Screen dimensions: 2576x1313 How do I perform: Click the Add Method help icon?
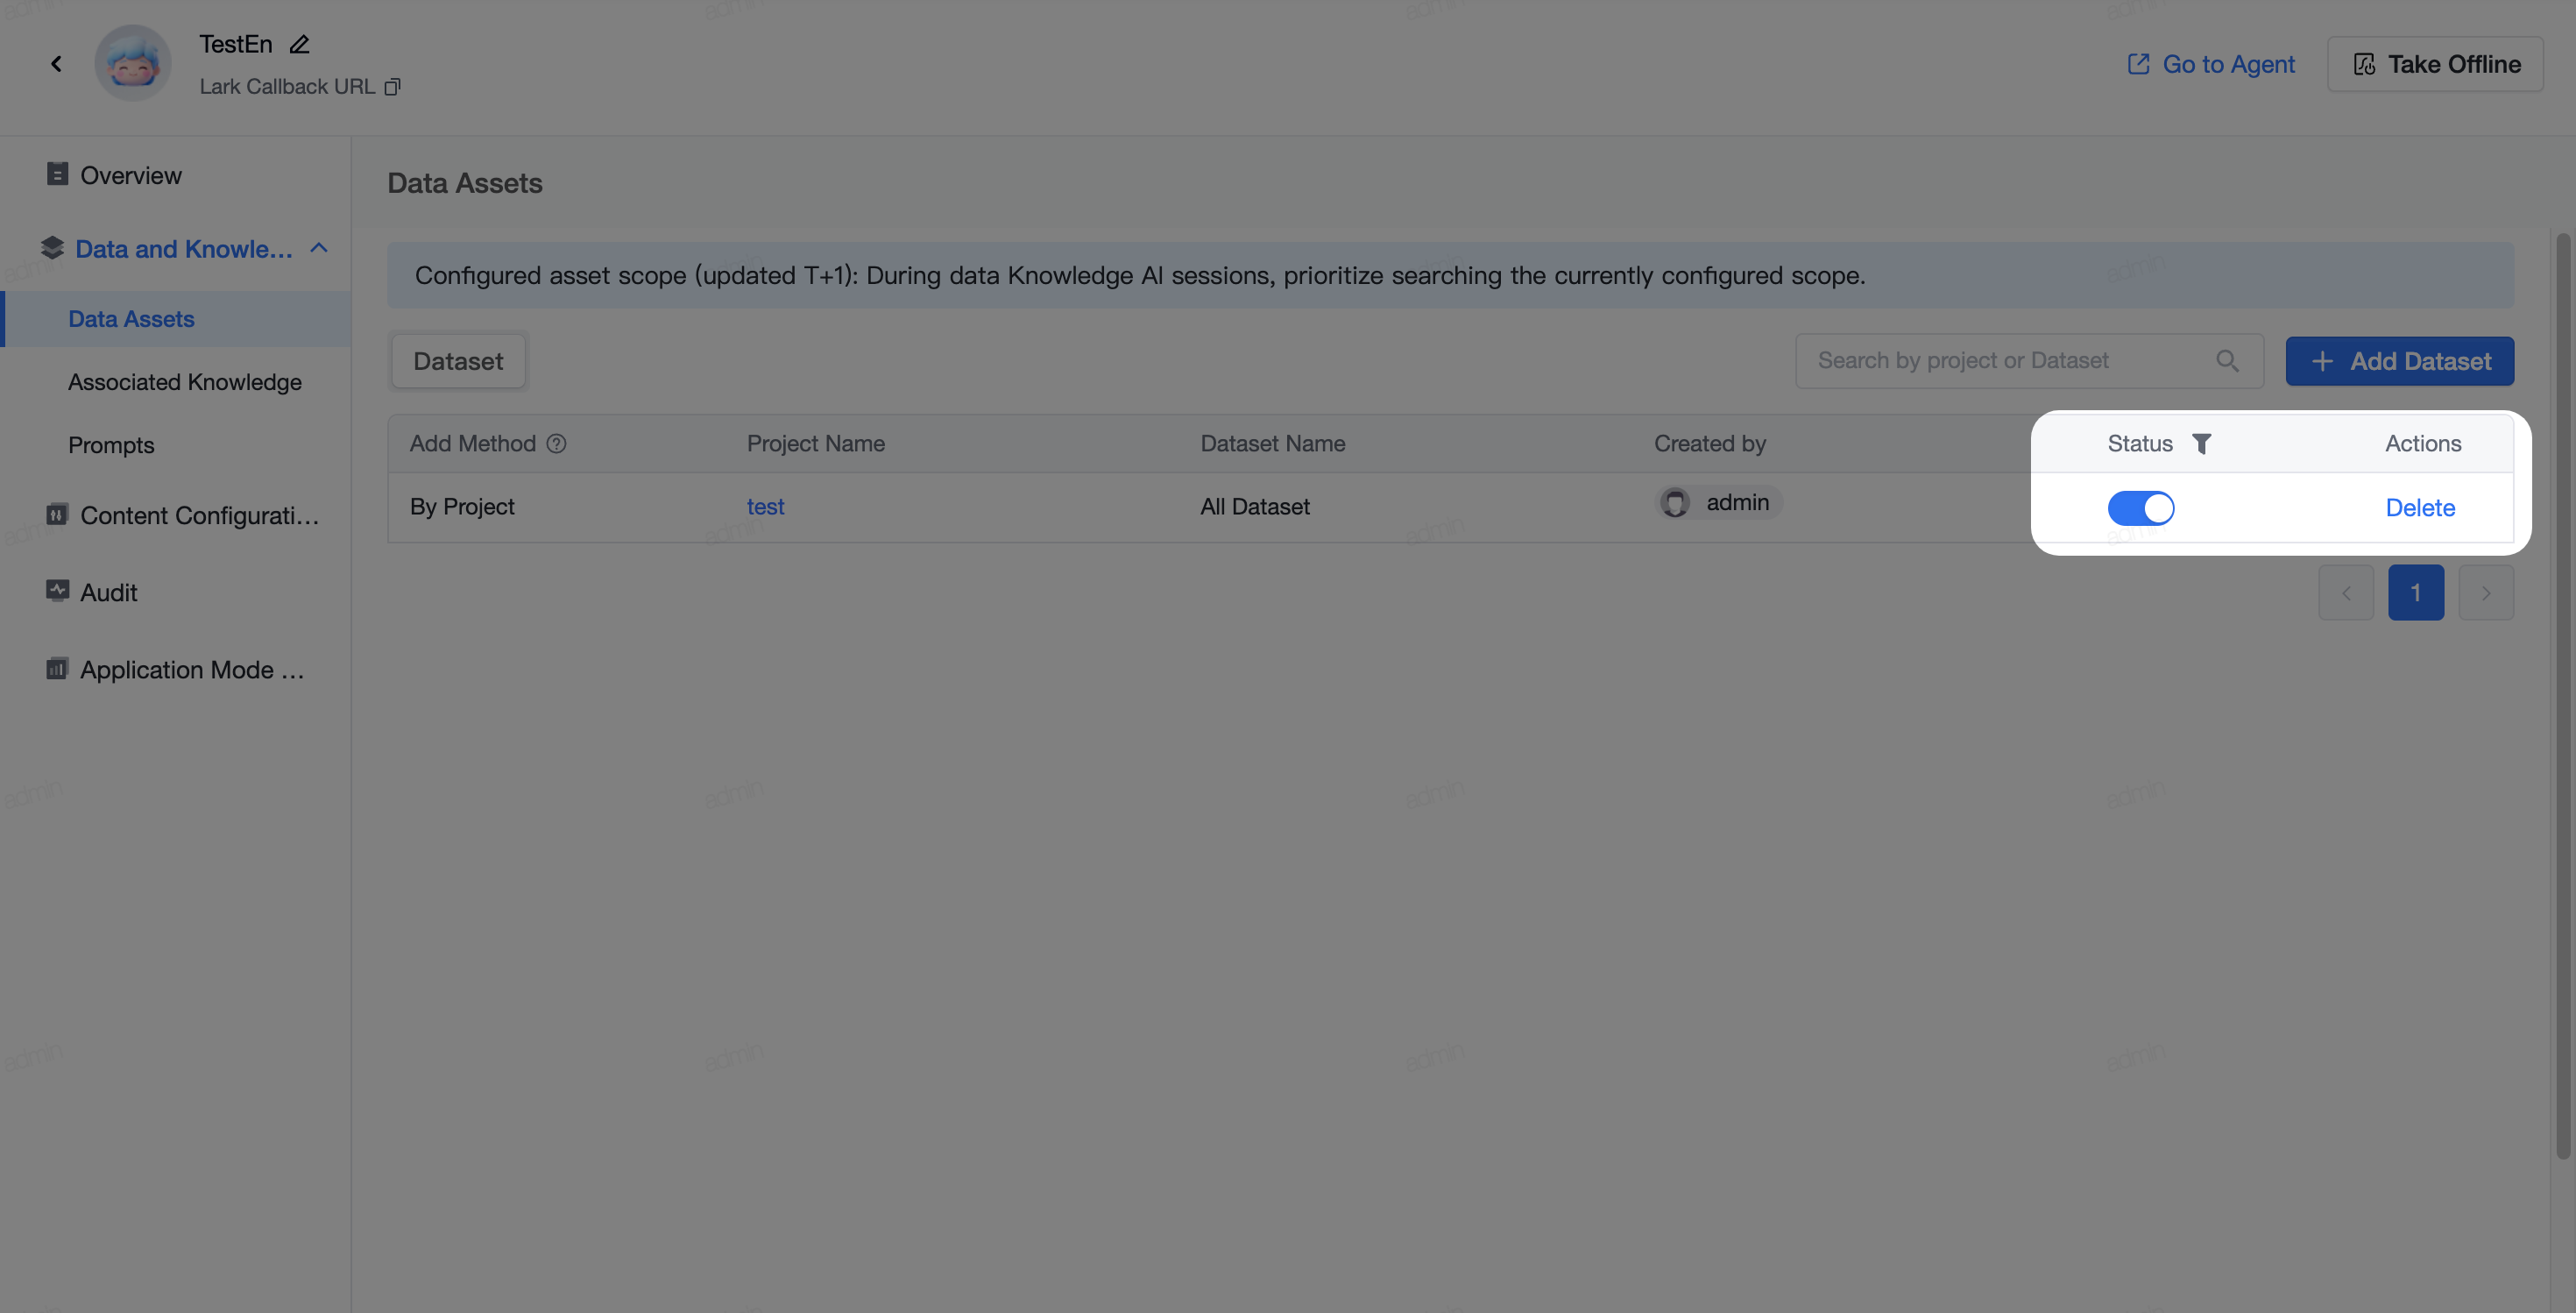[x=556, y=444]
